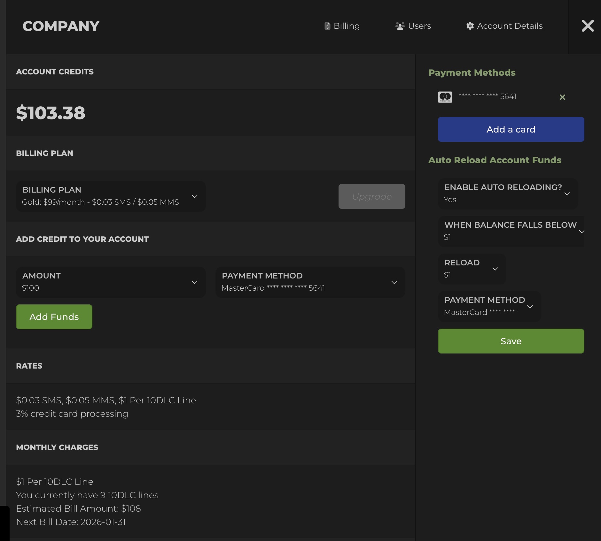Click the Add a card button
Screen dimensions: 601x541
[x=511, y=129]
